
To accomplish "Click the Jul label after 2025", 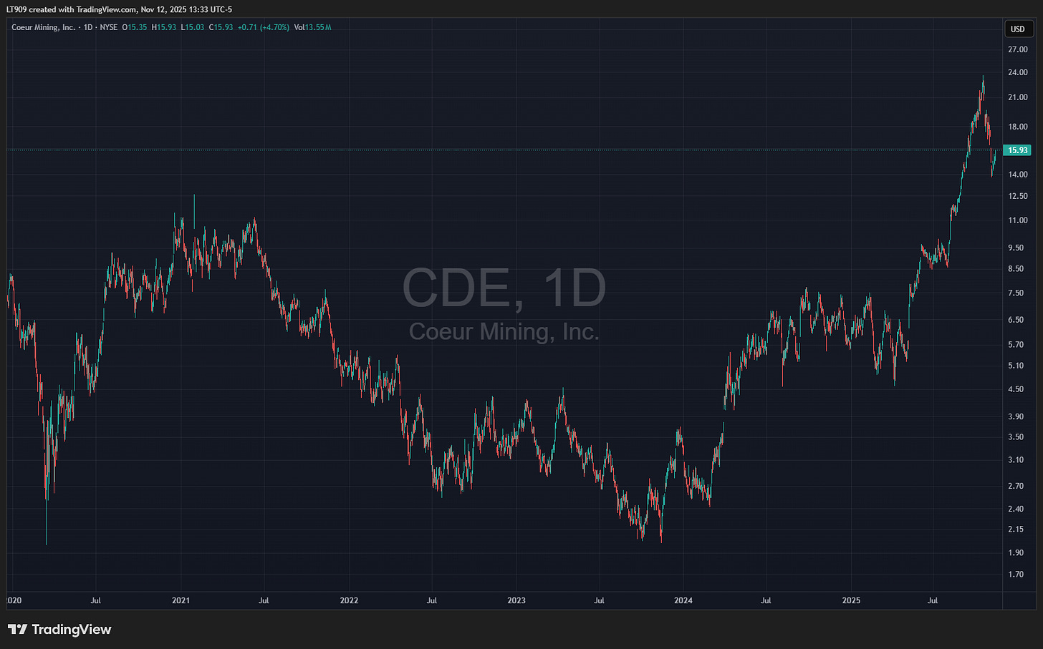I will click(933, 600).
